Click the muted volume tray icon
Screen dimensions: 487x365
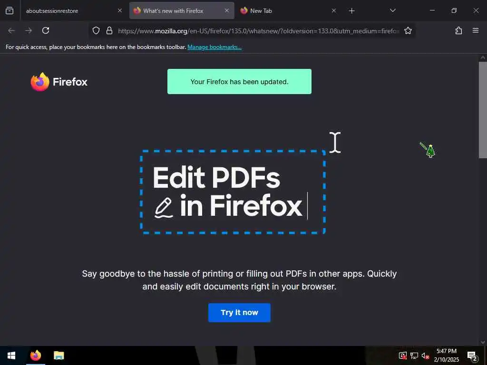tap(425, 355)
